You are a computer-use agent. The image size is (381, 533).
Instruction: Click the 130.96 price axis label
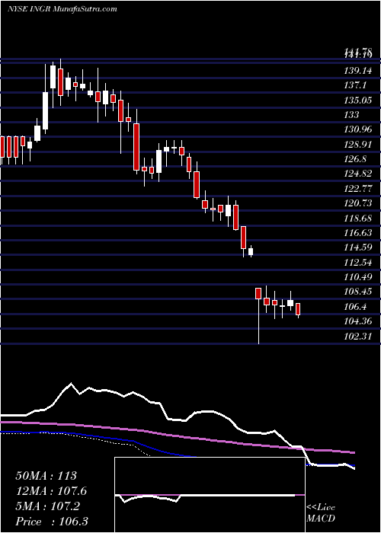(x=357, y=129)
